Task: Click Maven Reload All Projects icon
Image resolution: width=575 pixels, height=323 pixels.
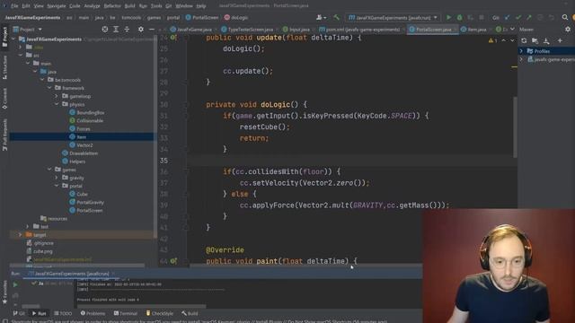Action: (524, 40)
